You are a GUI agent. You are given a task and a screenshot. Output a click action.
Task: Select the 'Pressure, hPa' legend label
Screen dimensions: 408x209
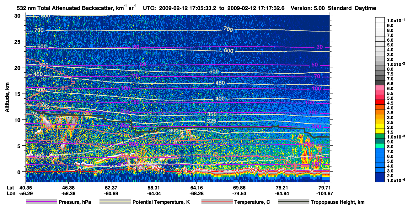(x=75, y=202)
